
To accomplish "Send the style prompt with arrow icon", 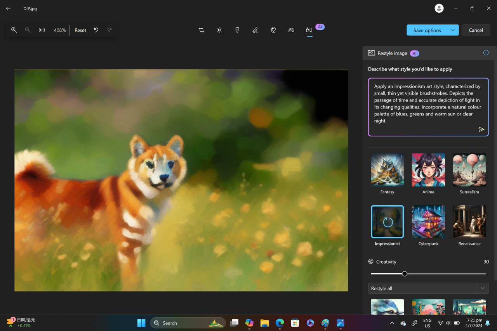I will pyautogui.click(x=481, y=129).
